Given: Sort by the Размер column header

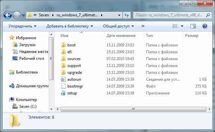Looking at the screenshot, I should pos(192,36).
